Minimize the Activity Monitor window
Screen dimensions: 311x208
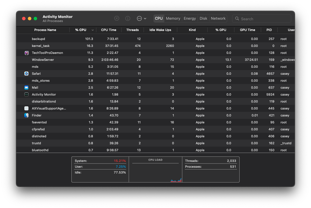pyautogui.click(x=30, y=19)
